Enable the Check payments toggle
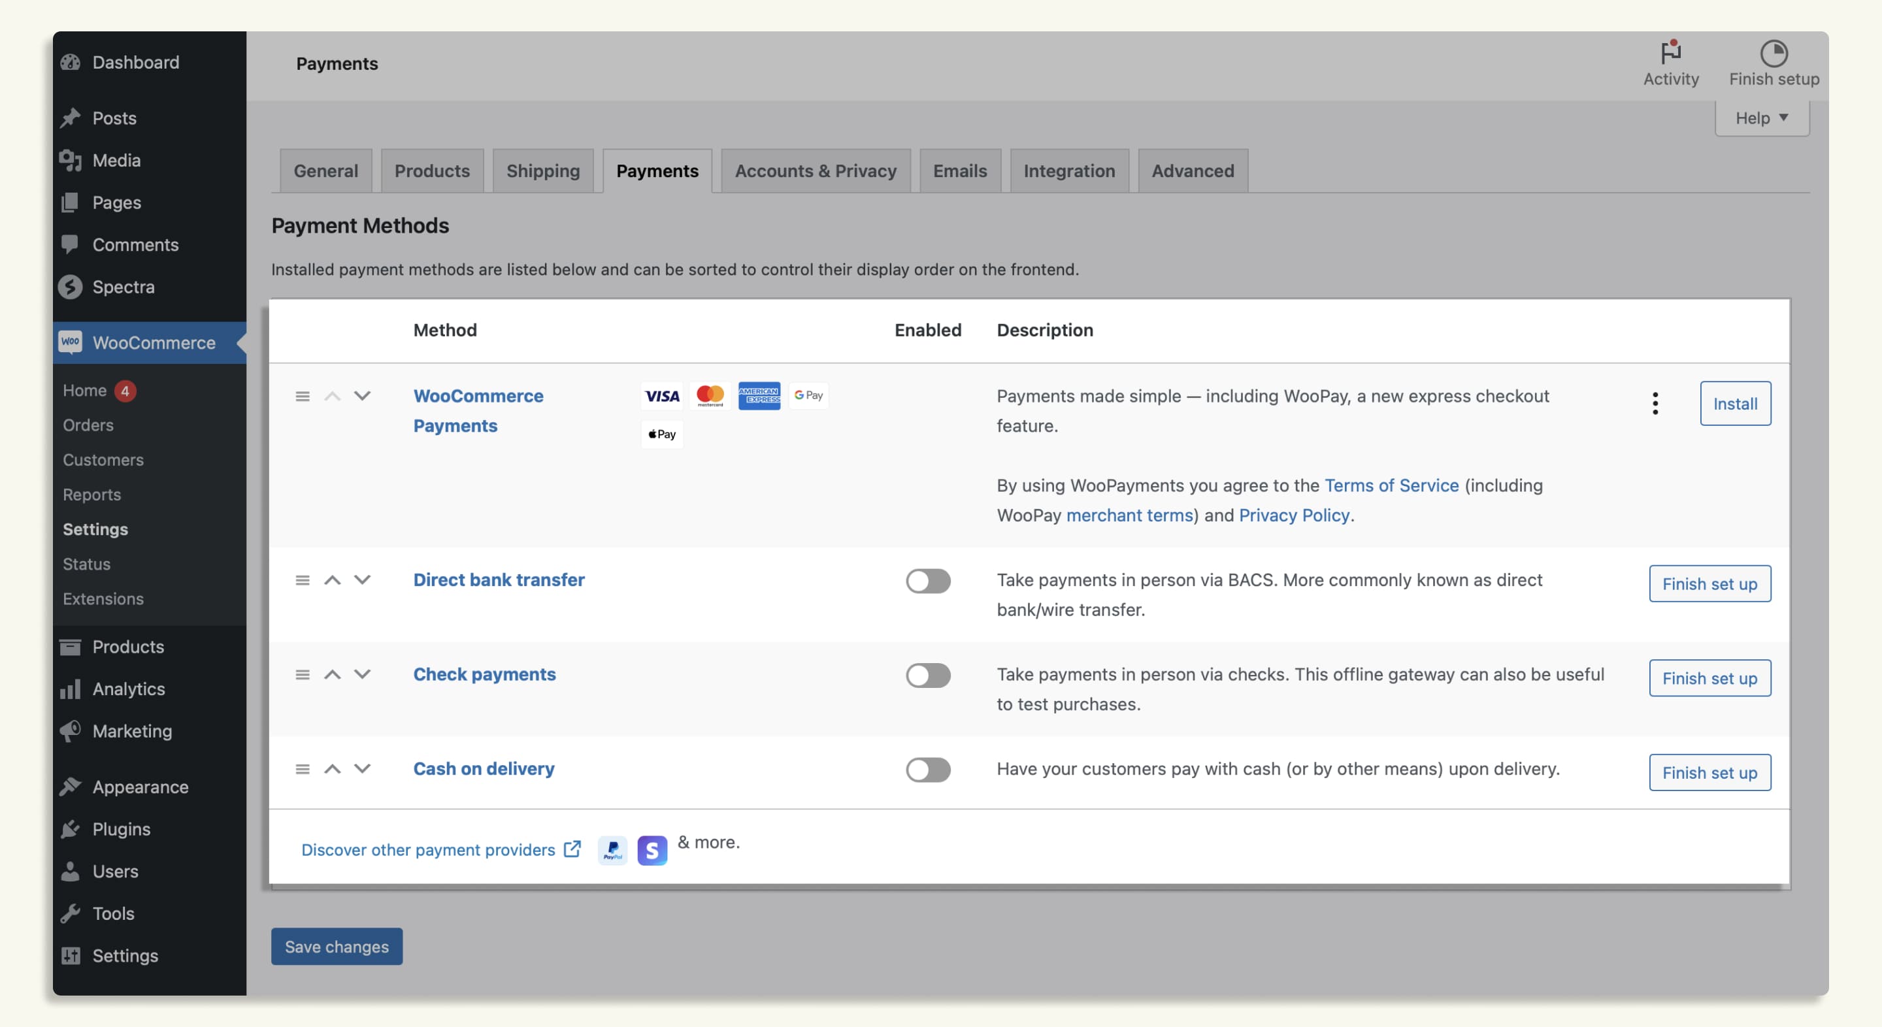1882x1027 pixels. tap(928, 675)
